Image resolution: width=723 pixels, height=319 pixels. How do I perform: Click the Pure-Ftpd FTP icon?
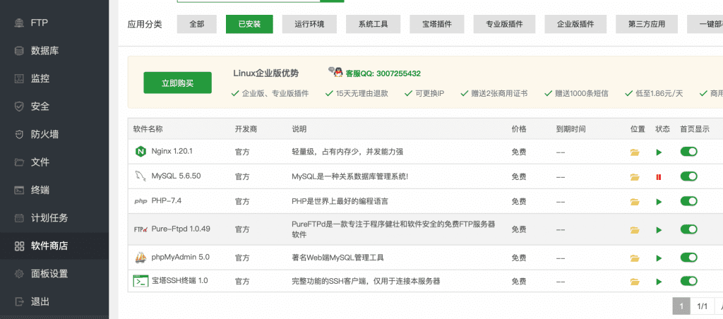(141, 229)
